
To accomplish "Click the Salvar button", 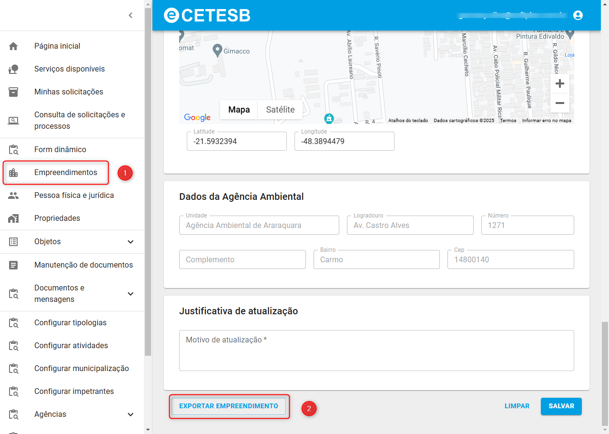I will (x=561, y=406).
